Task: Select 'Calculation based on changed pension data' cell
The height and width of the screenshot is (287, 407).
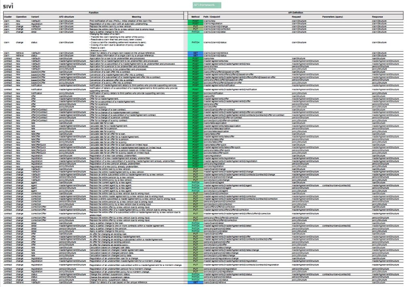Action: click(x=112, y=253)
